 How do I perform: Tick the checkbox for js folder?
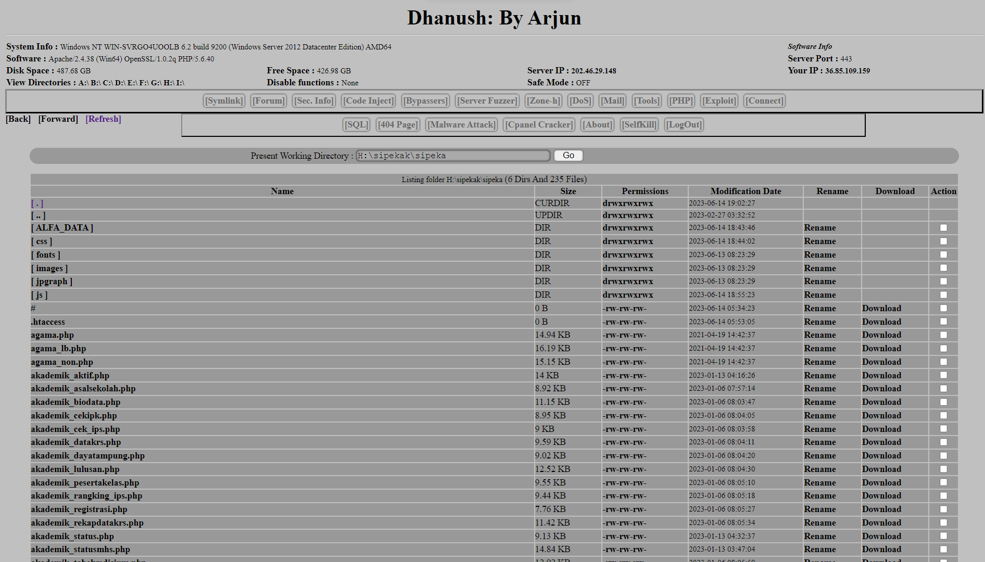[943, 295]
